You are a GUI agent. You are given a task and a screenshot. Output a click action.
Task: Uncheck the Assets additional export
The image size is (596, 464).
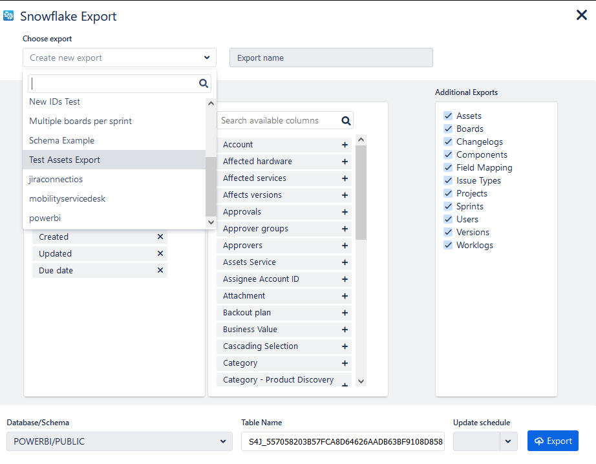447,116
